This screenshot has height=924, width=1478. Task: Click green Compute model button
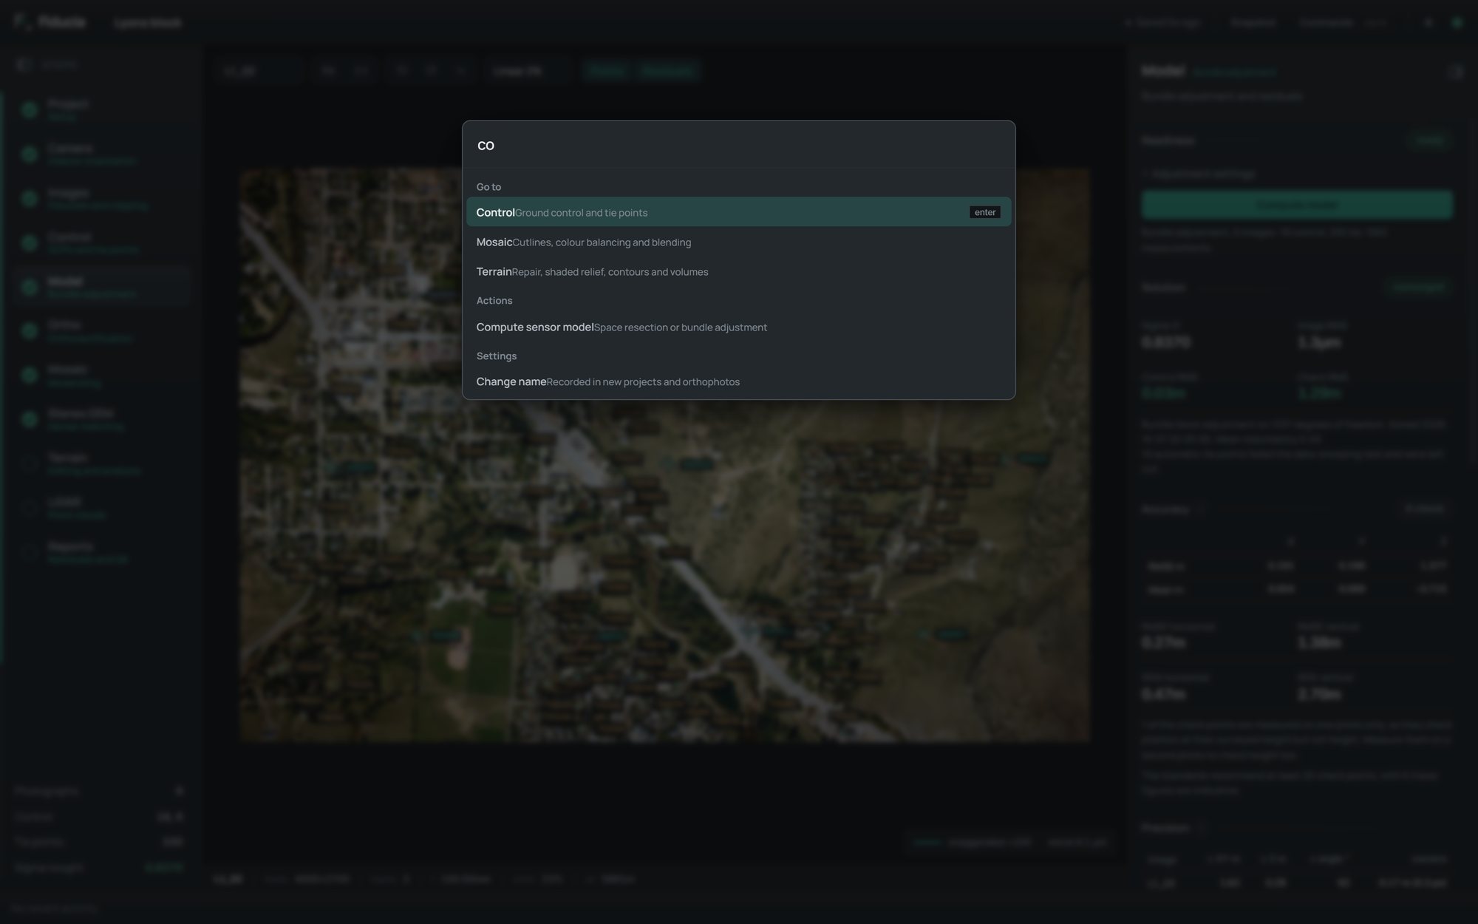click(1297, 205)
